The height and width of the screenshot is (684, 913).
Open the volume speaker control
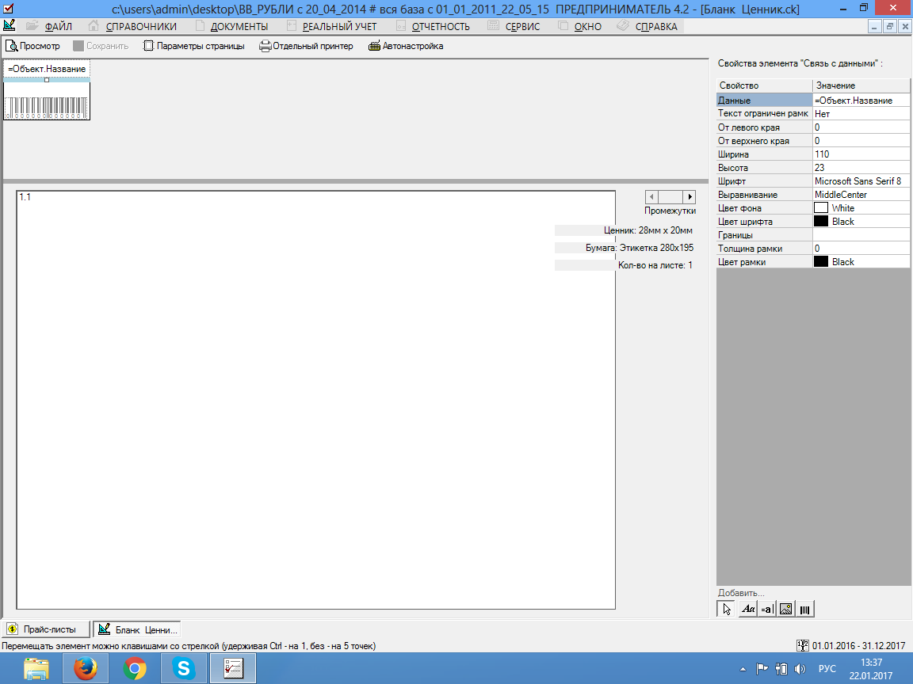pos(800,669)
